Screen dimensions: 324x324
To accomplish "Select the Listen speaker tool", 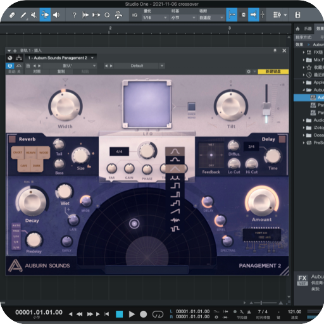I will click(56, 15).
